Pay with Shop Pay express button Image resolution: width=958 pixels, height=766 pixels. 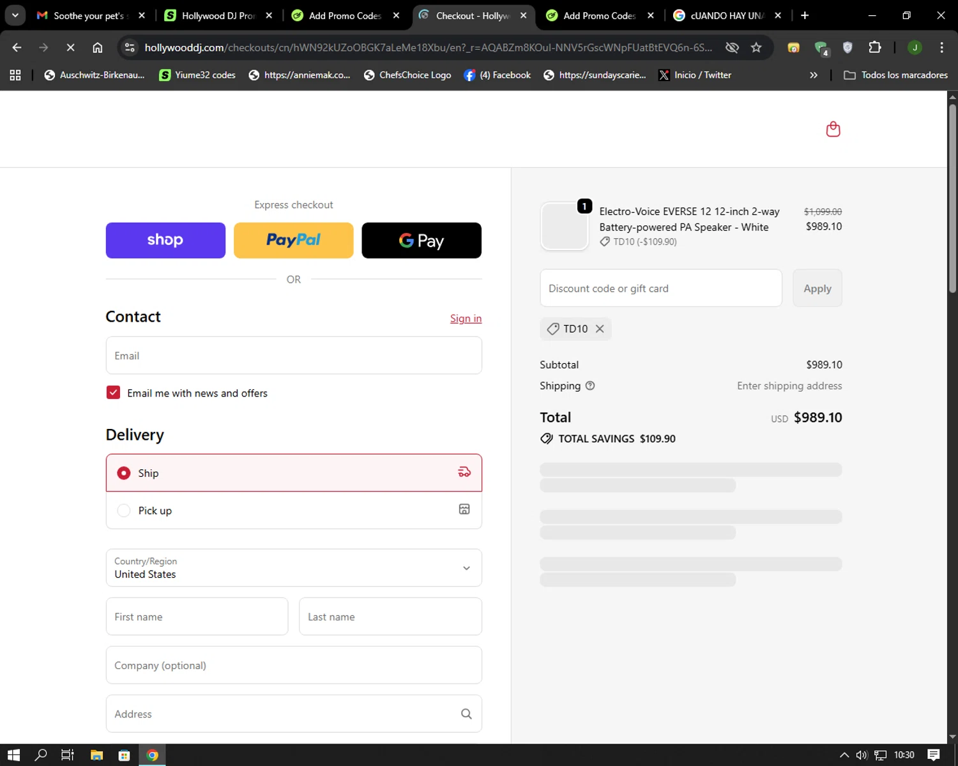[x=165, y=241]
